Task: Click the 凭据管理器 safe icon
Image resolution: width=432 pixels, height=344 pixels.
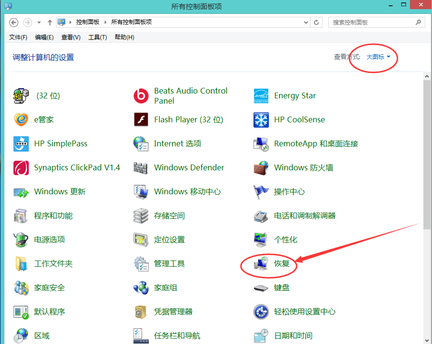Action: click(x=141, y=312)
